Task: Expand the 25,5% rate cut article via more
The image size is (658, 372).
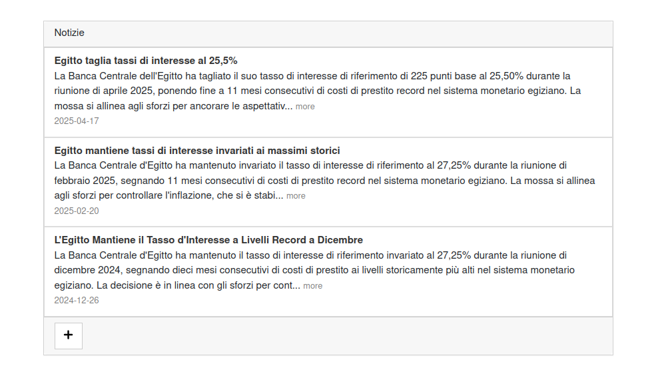Action: pos(305,107)
